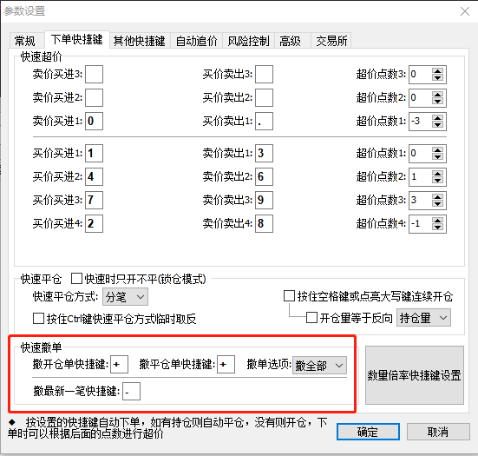Increase 超价点数3 in the 买价买进3 row
Image resolution: width=478 pixels, height=456 pixels.
click(438, 197)
